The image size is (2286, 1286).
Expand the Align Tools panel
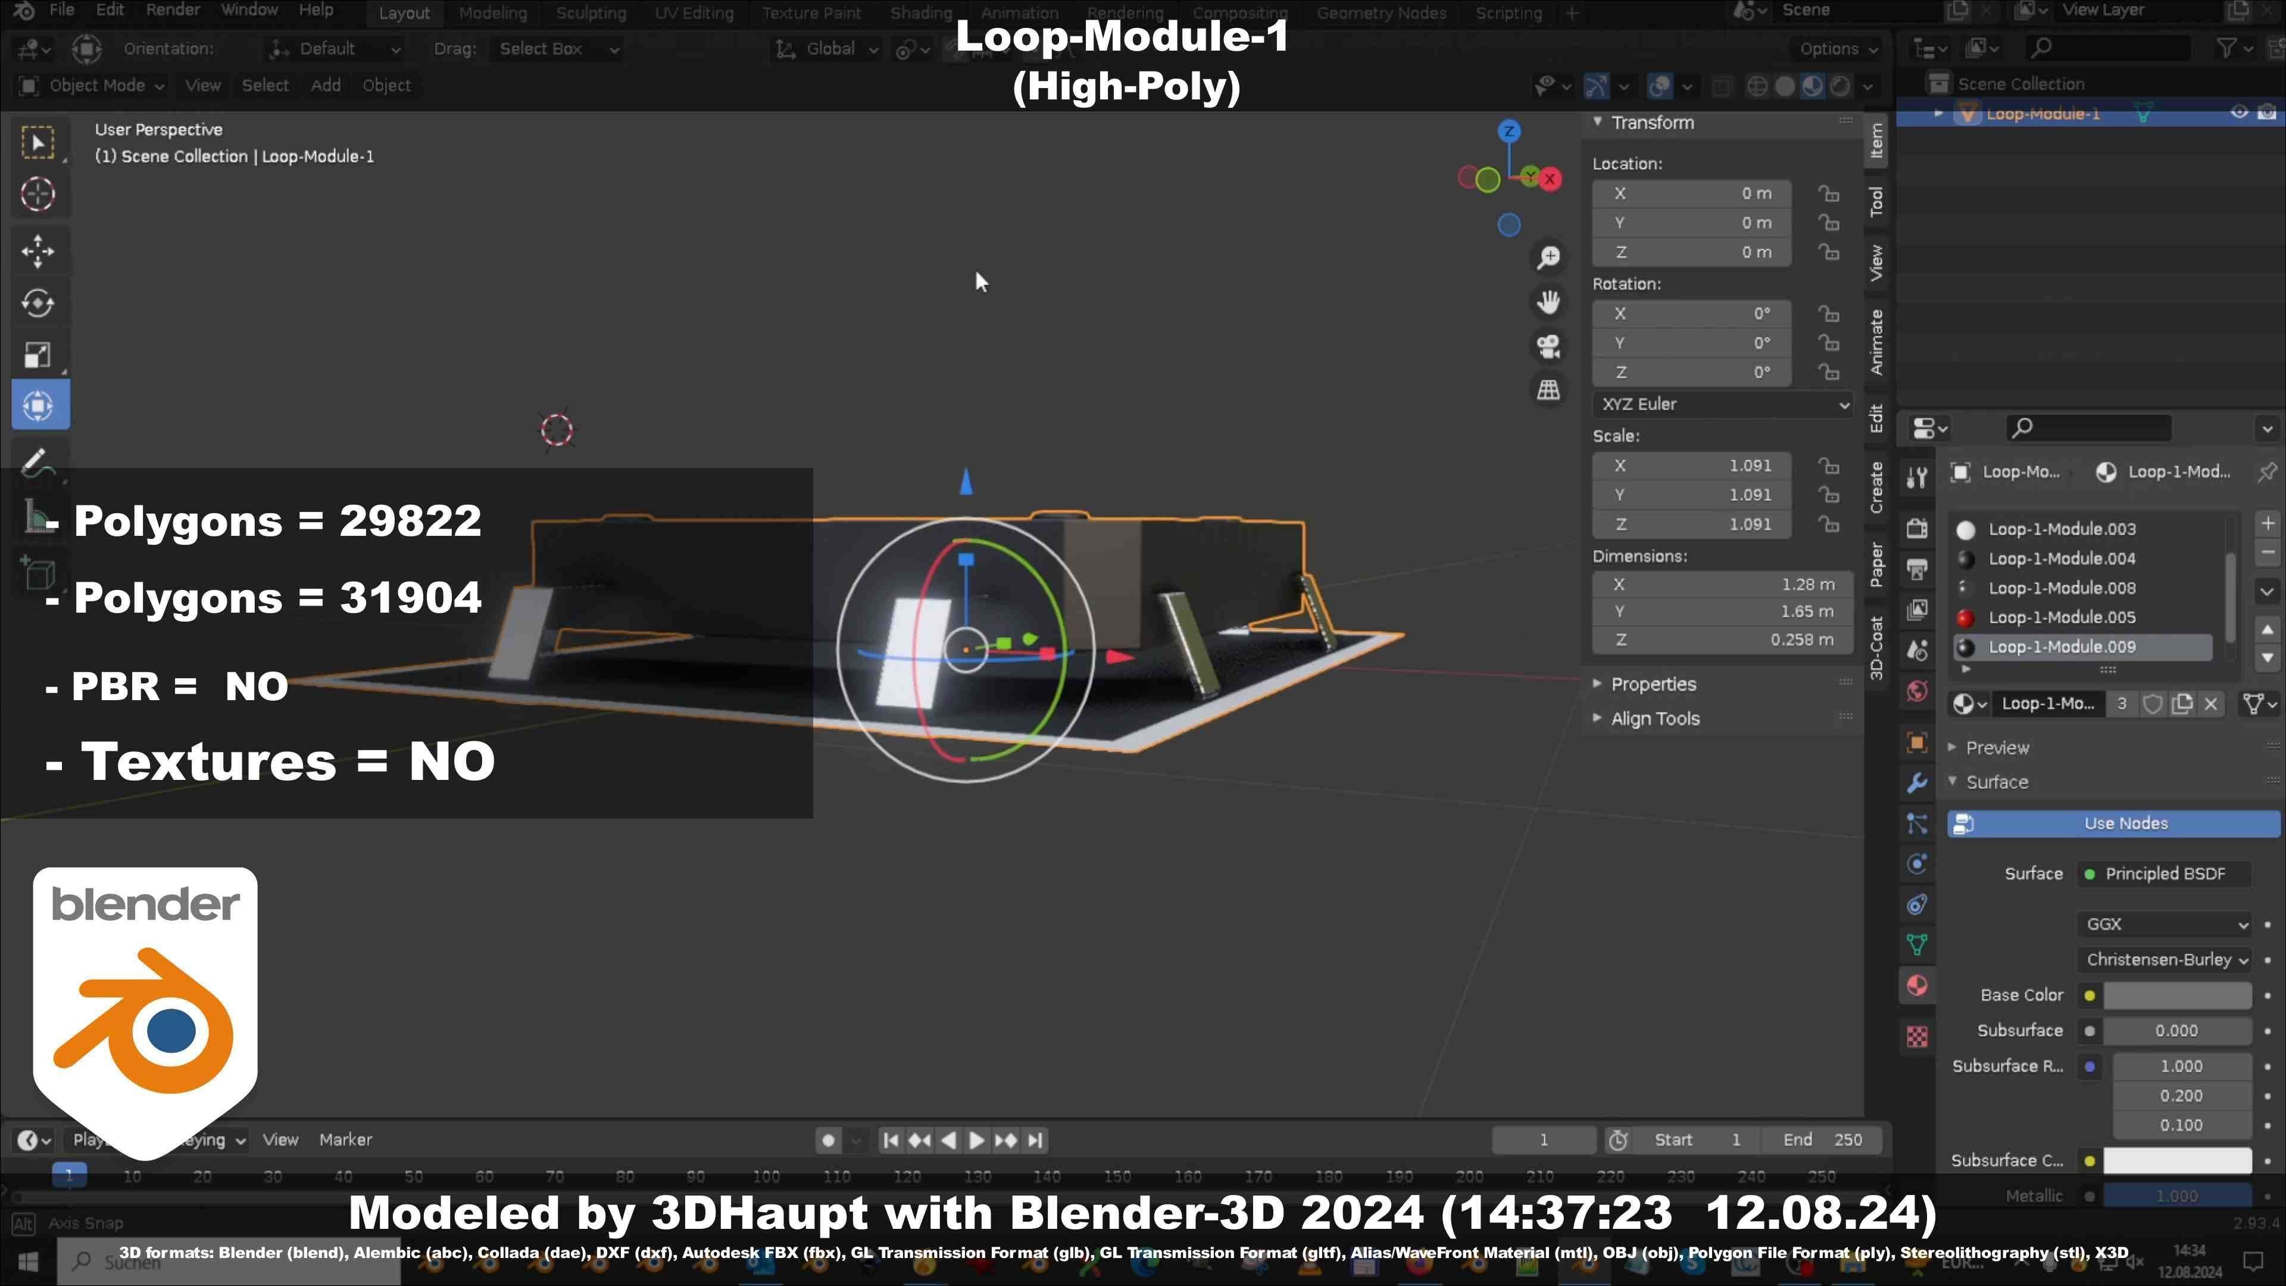pyautogui.click(x=1655, y=719)
